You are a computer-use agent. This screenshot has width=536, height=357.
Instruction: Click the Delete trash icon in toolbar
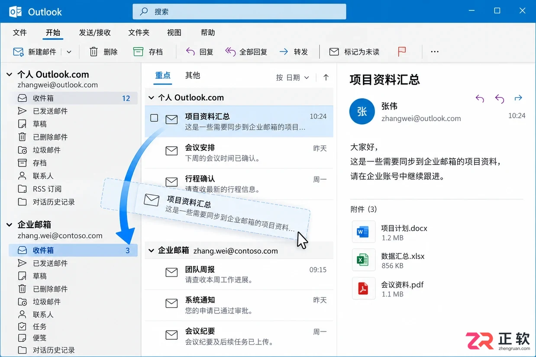pyautogui.click(x=94, y=52)
